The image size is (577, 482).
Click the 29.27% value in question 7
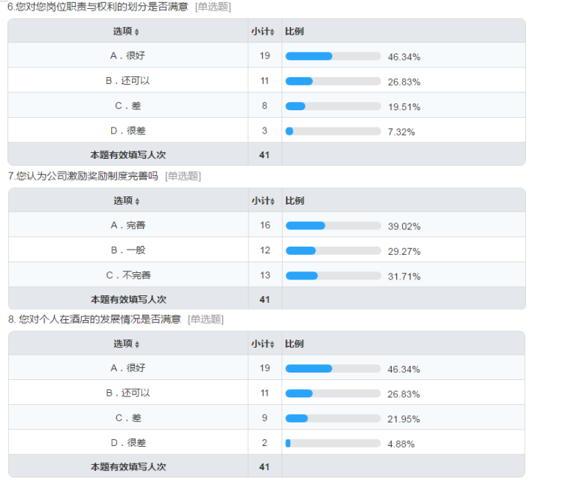(404, 251)
